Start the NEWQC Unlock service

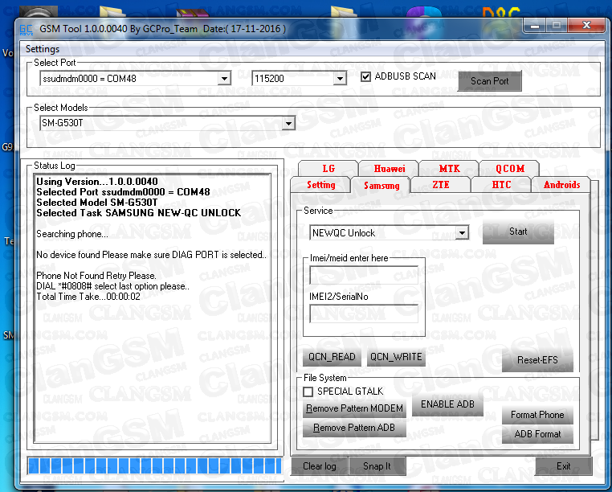[x=518, y=232]
